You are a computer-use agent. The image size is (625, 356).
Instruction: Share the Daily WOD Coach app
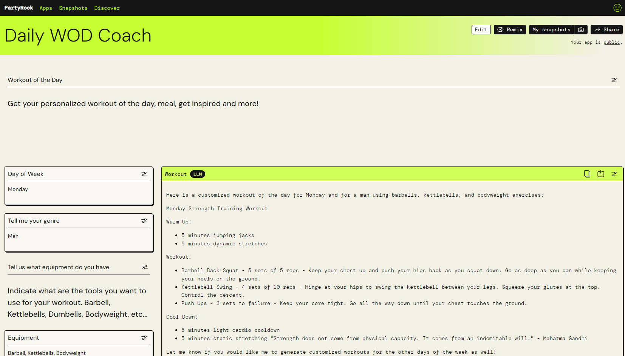pyautogui.click(x=606, y=29)
